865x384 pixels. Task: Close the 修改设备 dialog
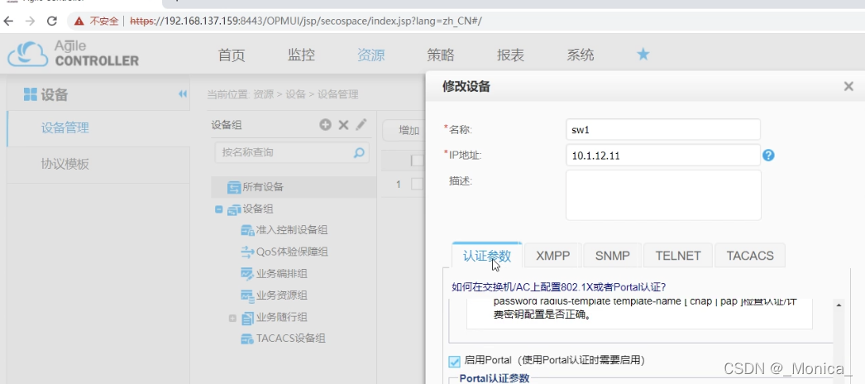pos(848,86)
